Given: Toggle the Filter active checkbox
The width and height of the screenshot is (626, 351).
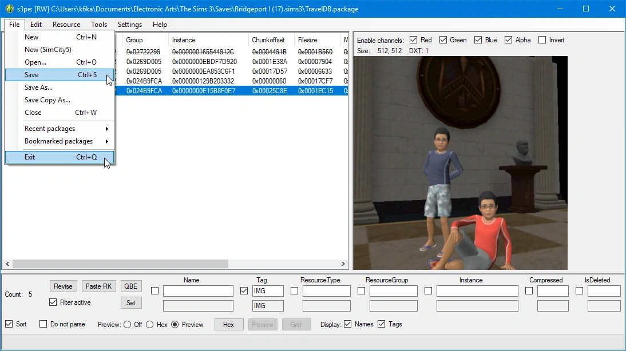Looking at the screenshot, I should [53, 302].
